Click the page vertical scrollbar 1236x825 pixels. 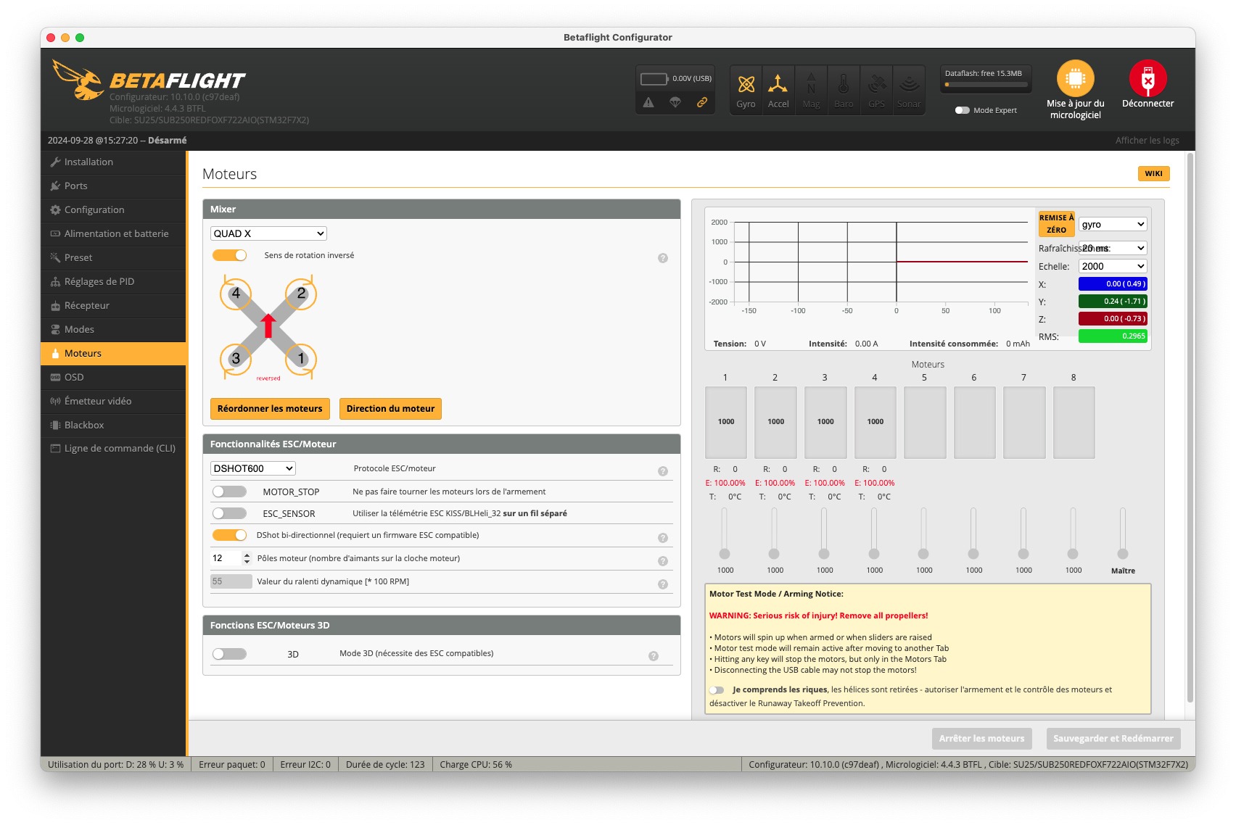pyautogui.click(x=1190, y=428)
